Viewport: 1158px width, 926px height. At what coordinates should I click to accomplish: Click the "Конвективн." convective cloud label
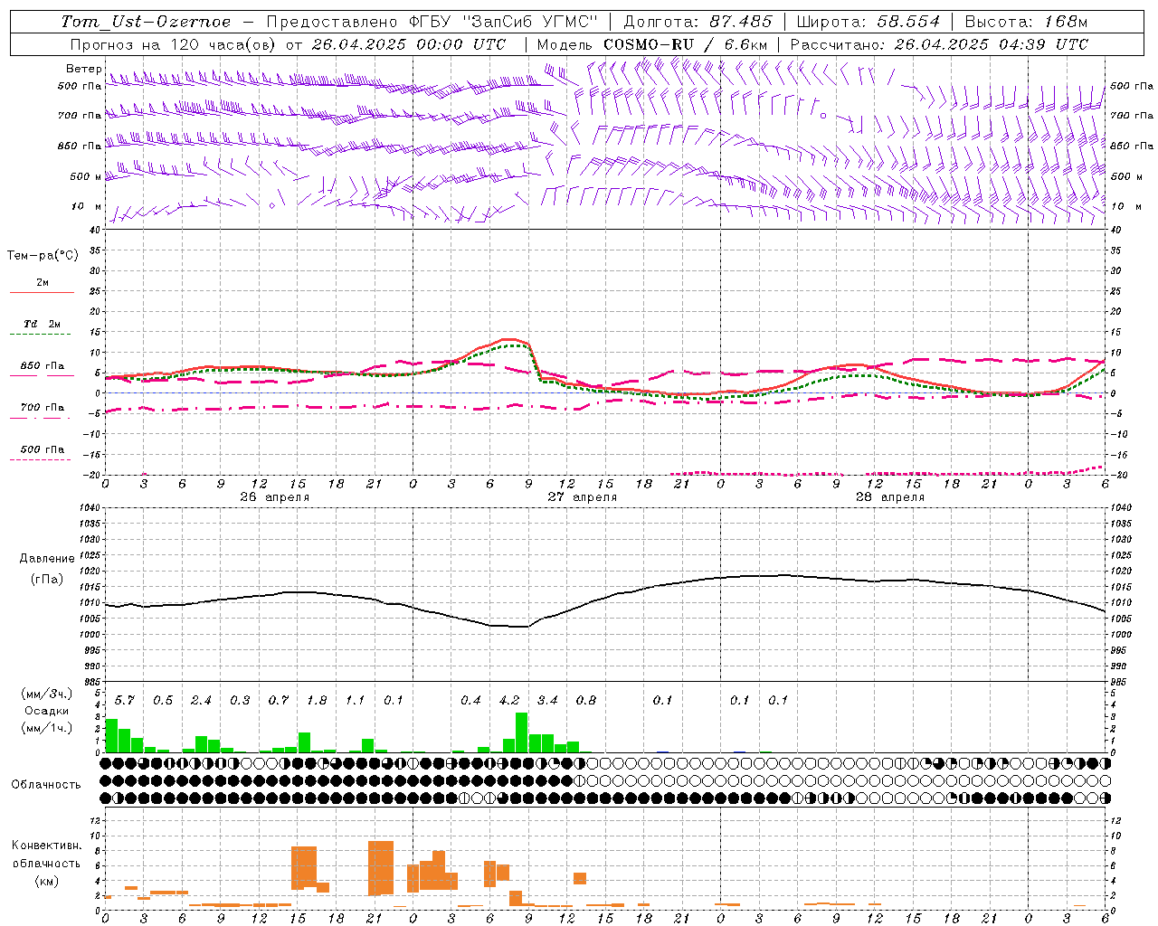coord(46,846)
